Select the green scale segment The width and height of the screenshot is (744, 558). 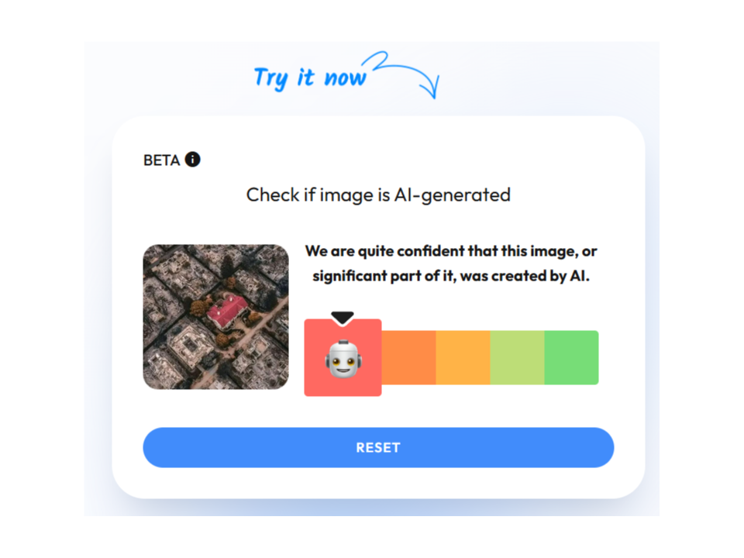(571, 357)
